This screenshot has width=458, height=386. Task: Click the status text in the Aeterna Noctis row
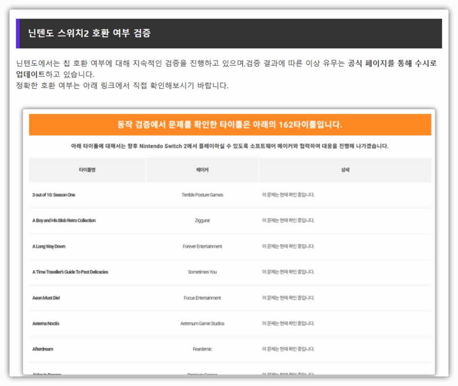[288, 323]
